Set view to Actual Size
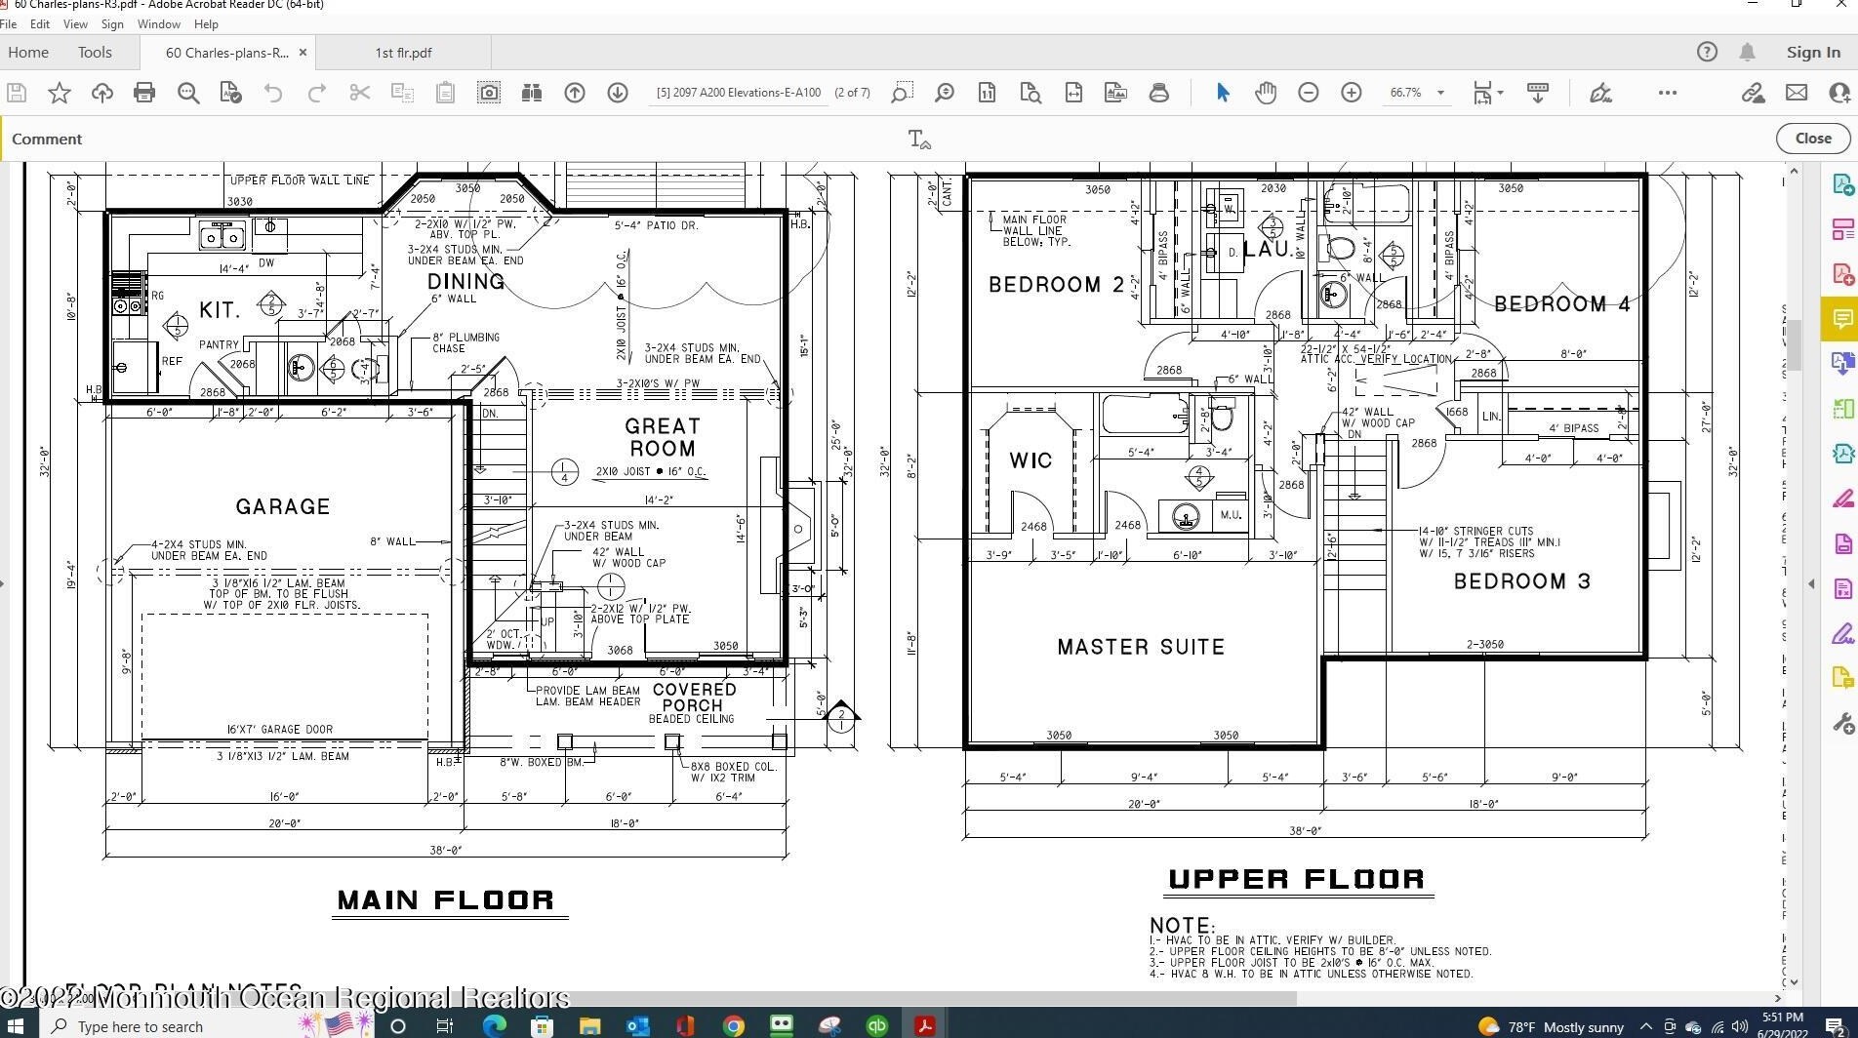 pyautogui.click(x=987, y=93)
